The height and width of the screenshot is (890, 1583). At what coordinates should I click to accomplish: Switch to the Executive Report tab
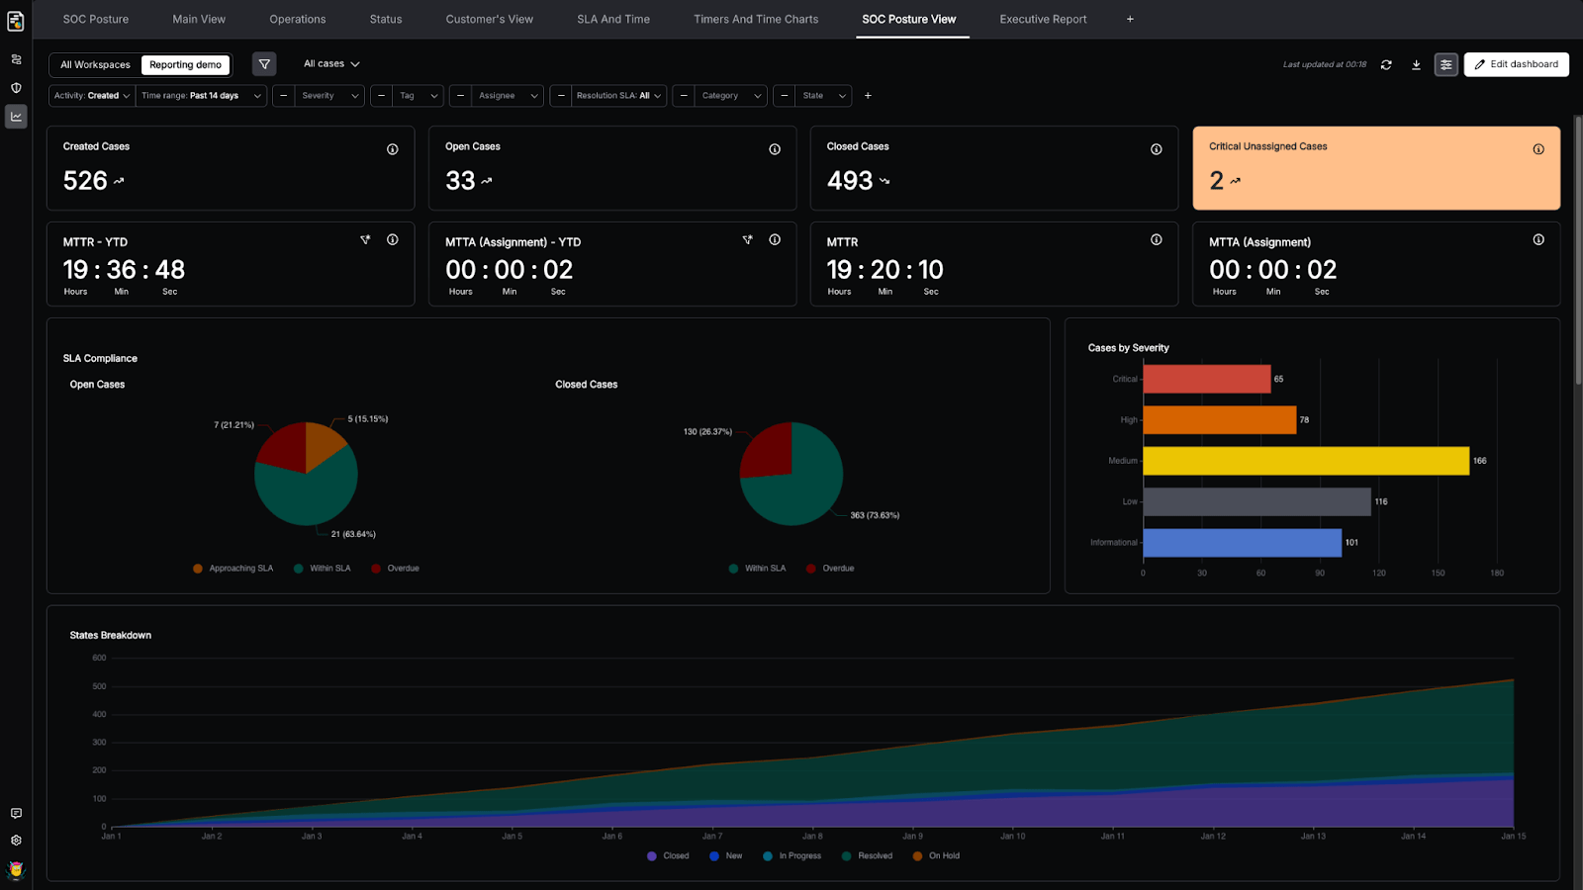(1043, 19)
